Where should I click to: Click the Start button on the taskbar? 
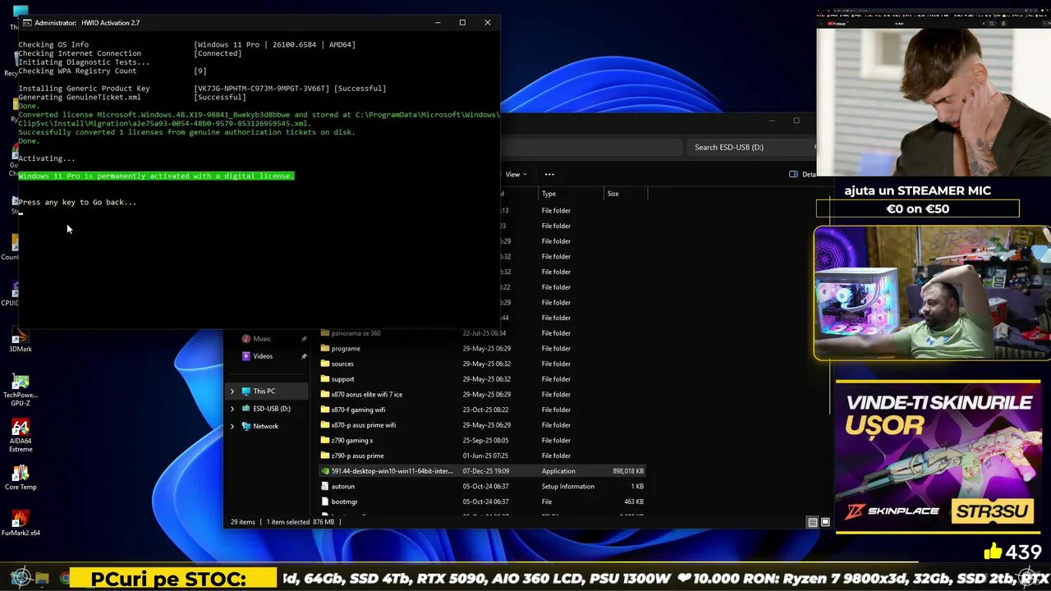tap(21, 578)
